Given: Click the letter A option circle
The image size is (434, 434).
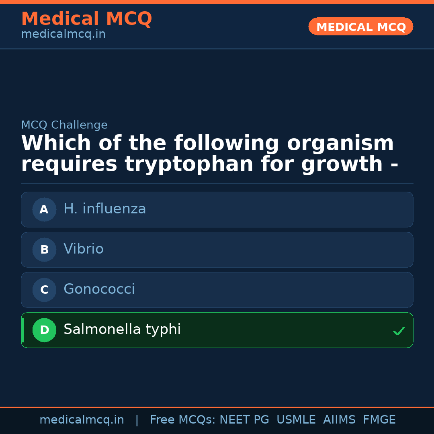Looking at the screenshot, I should click(x=44, y=209).
